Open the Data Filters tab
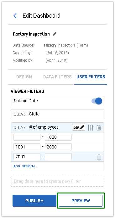Screen dimensions: 115x218 [x=58, y=77]
